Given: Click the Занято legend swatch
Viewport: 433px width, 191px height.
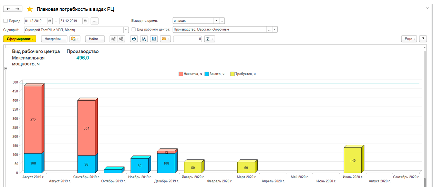Looking at the screenshot, I should 207,74.
